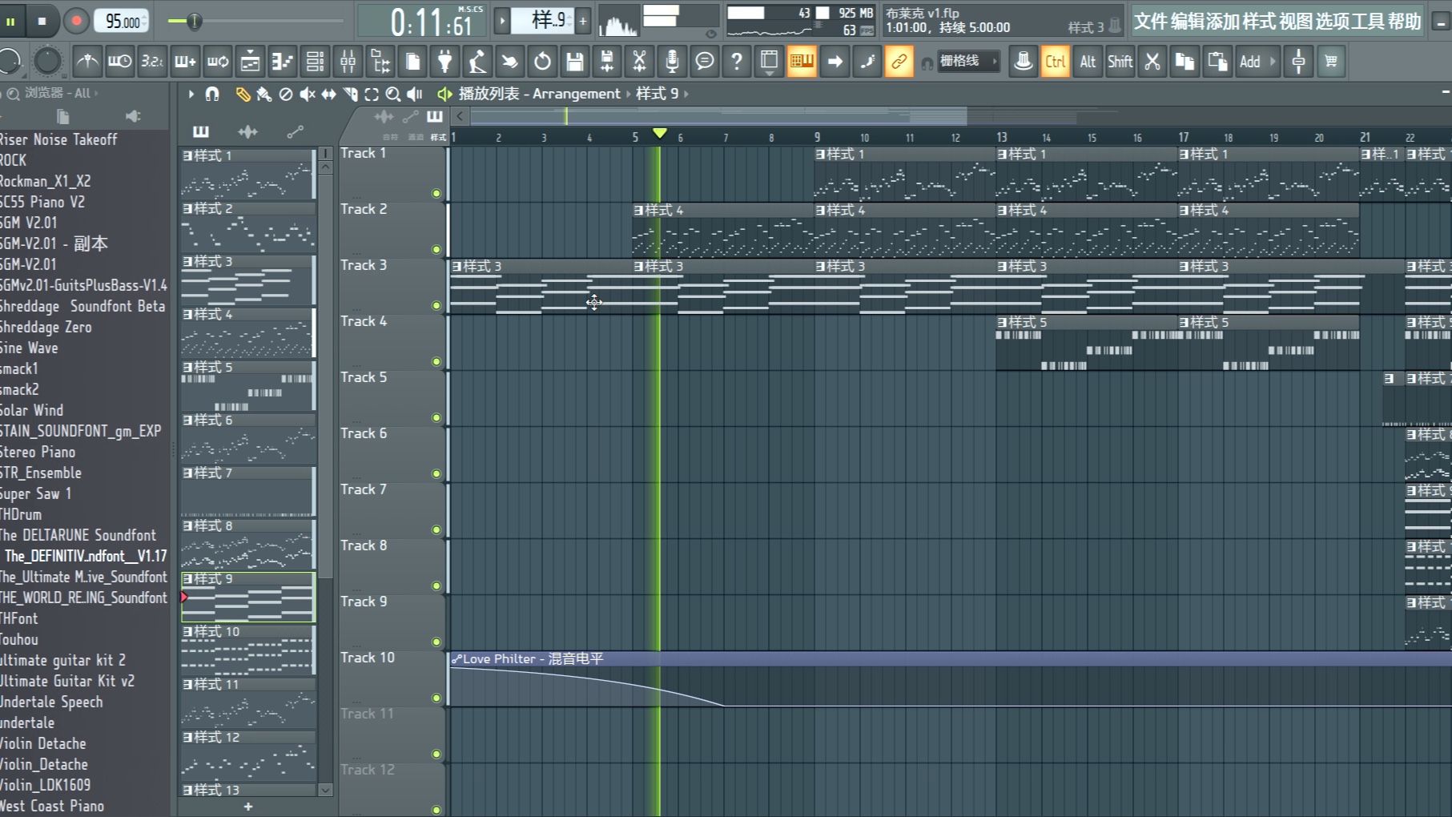Choose the select tool in playlist toolbar

pos(372,95)
